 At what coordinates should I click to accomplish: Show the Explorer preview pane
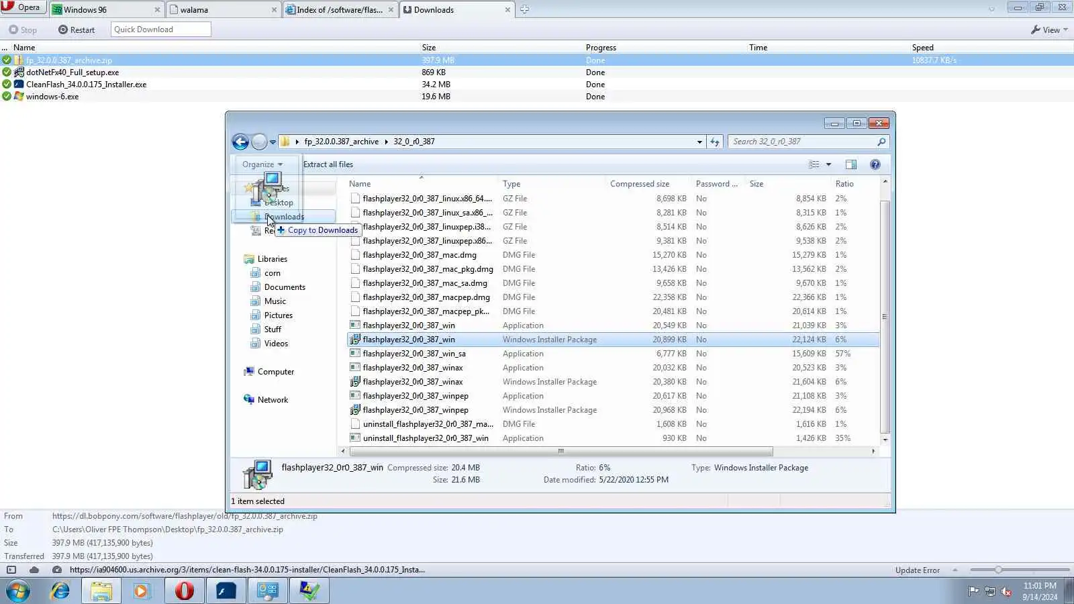(850, 164)
